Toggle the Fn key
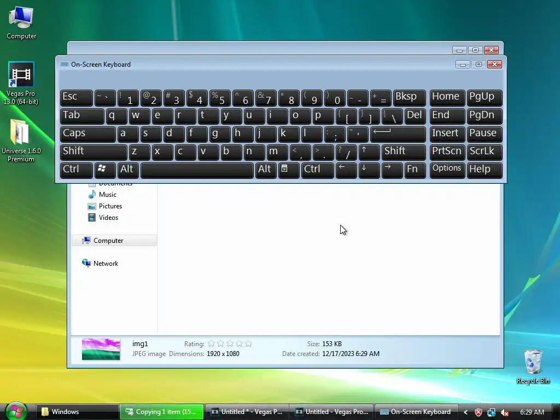The height and width of the screenshot is (420, 560). 415,170
